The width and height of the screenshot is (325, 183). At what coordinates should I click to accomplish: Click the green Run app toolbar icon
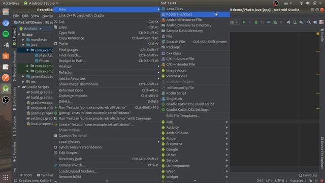click(x=244, y=22)
